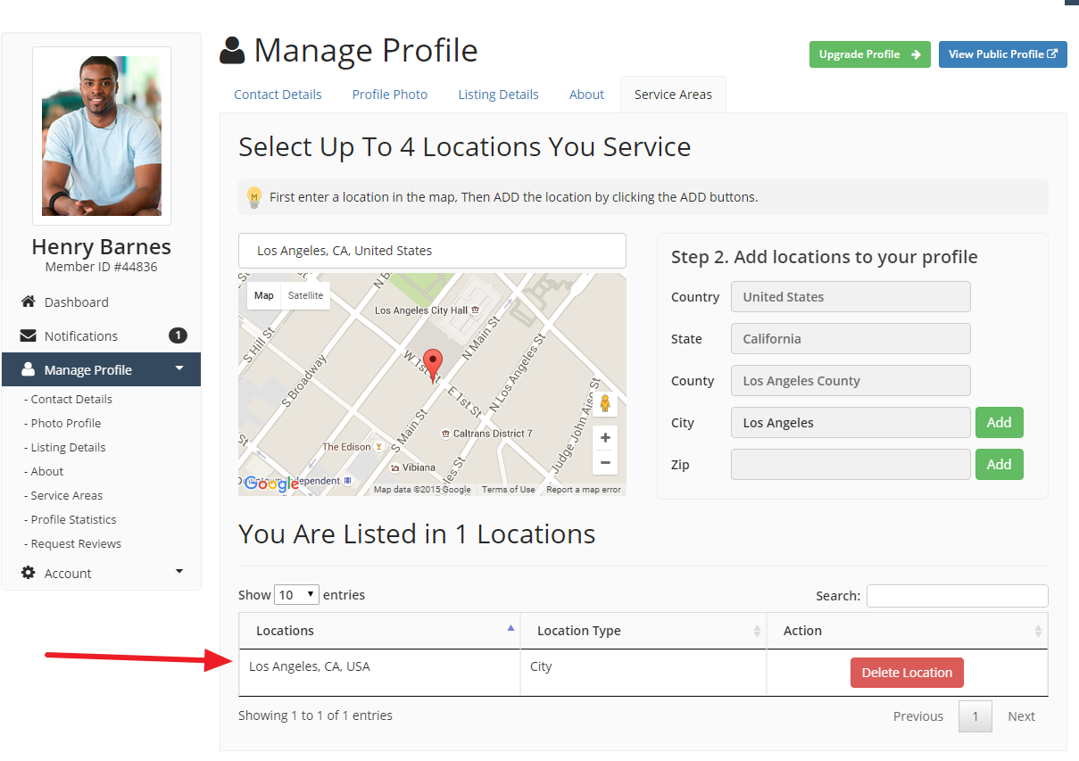Select the Street View pegman on the map

(x=605, y=404)
